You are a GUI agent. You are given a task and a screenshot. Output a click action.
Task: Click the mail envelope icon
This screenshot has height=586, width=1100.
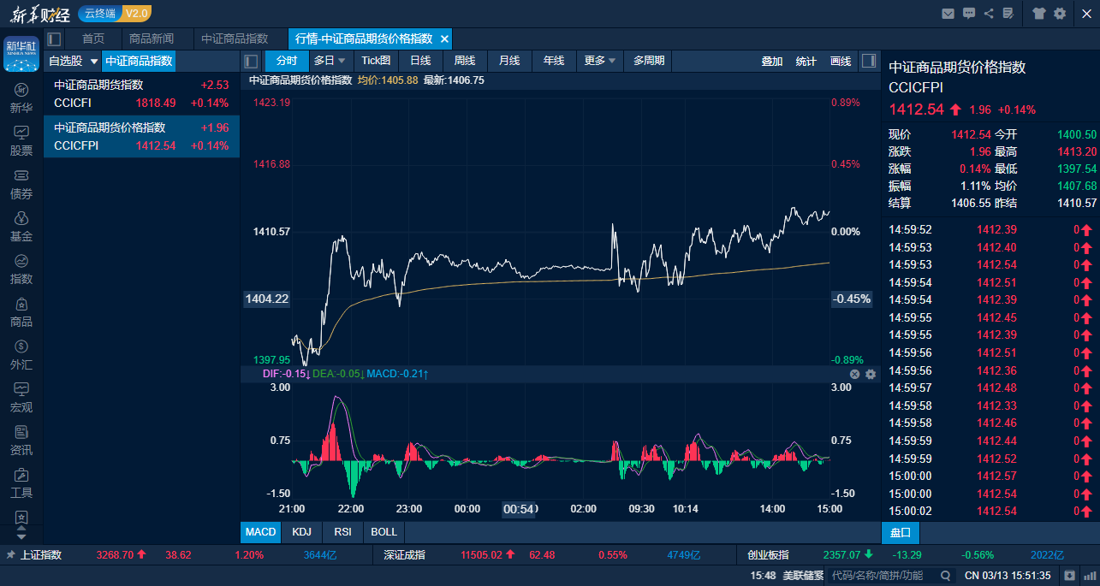point(948,13)
